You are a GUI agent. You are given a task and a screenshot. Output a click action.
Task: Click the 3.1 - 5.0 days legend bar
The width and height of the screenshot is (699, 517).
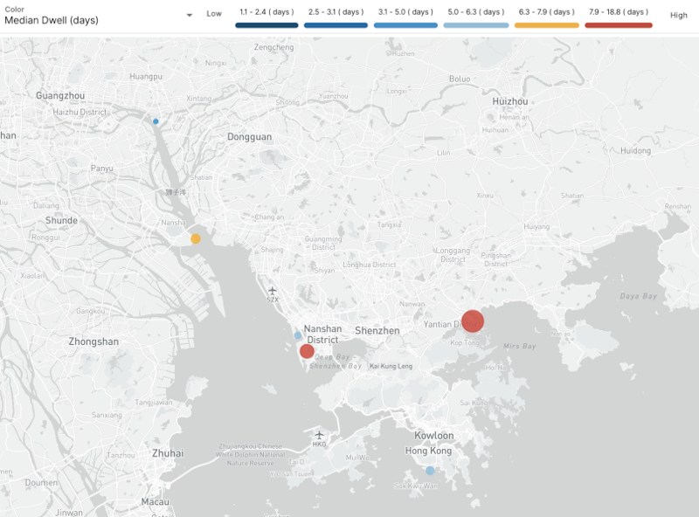pos(406,25)
